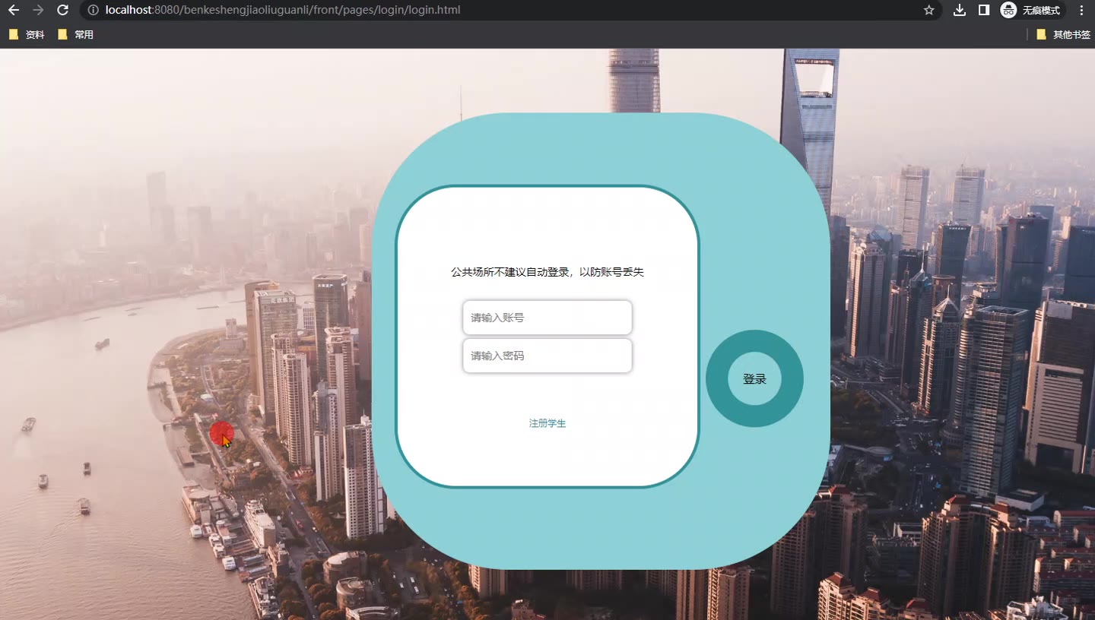Go back using the browser back arrow

(14, 10)
